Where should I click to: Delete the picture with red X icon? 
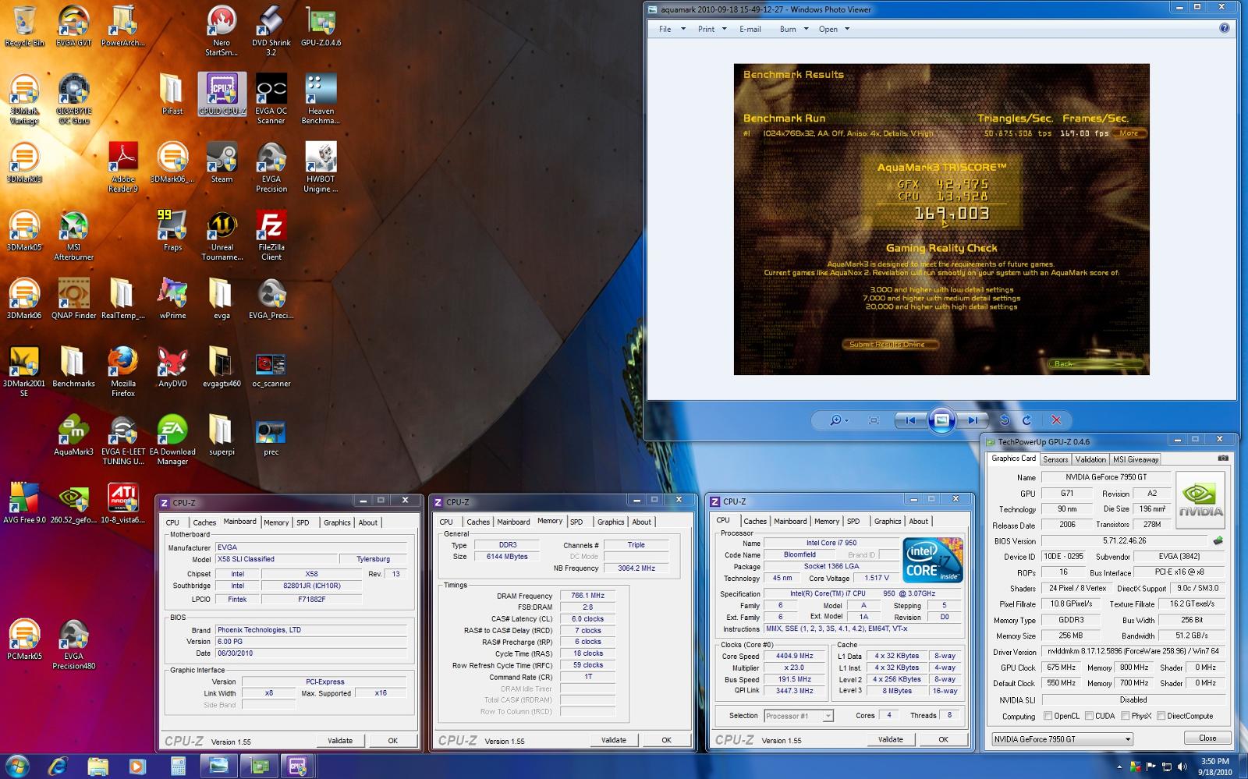(1056, 420)
